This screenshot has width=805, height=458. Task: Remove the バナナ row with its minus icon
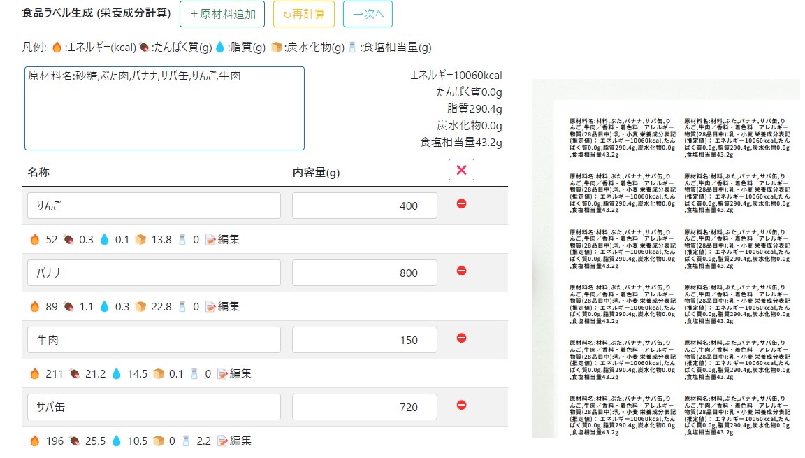[x=461, y=272]
